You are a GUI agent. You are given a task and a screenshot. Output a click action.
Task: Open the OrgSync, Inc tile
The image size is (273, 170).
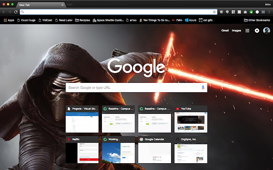(x=191, y=150)
